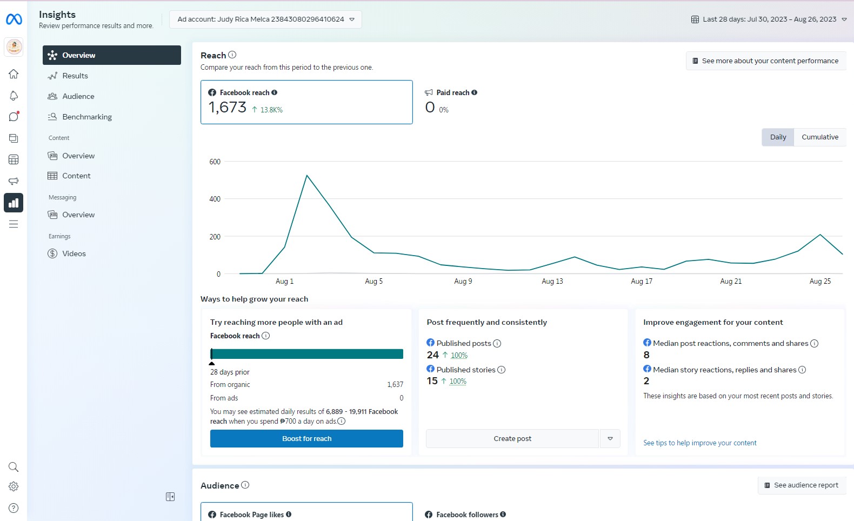Click 100% link under Published stories
The height and width of the screenshot is (521, 854).
coord(458,382)
